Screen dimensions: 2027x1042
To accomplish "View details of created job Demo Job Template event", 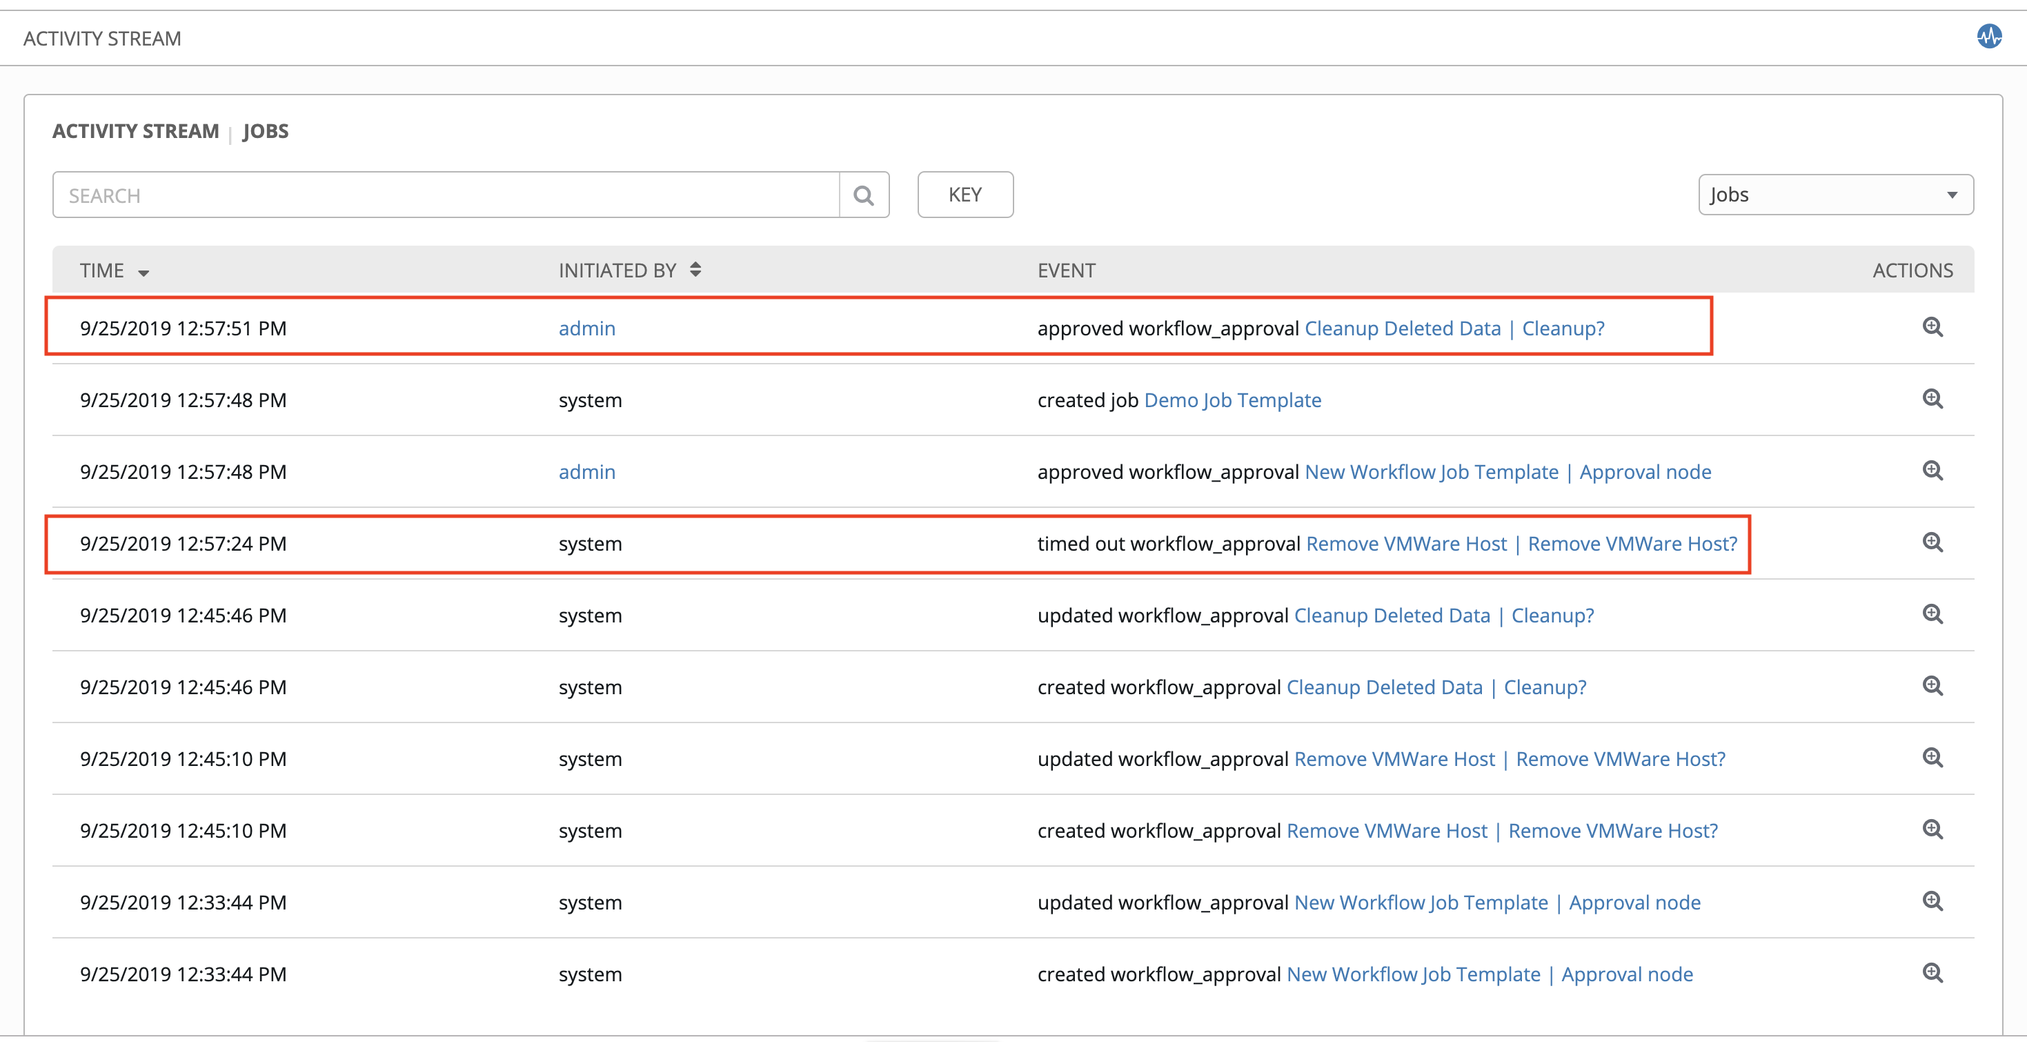I will coord(1932,399).
